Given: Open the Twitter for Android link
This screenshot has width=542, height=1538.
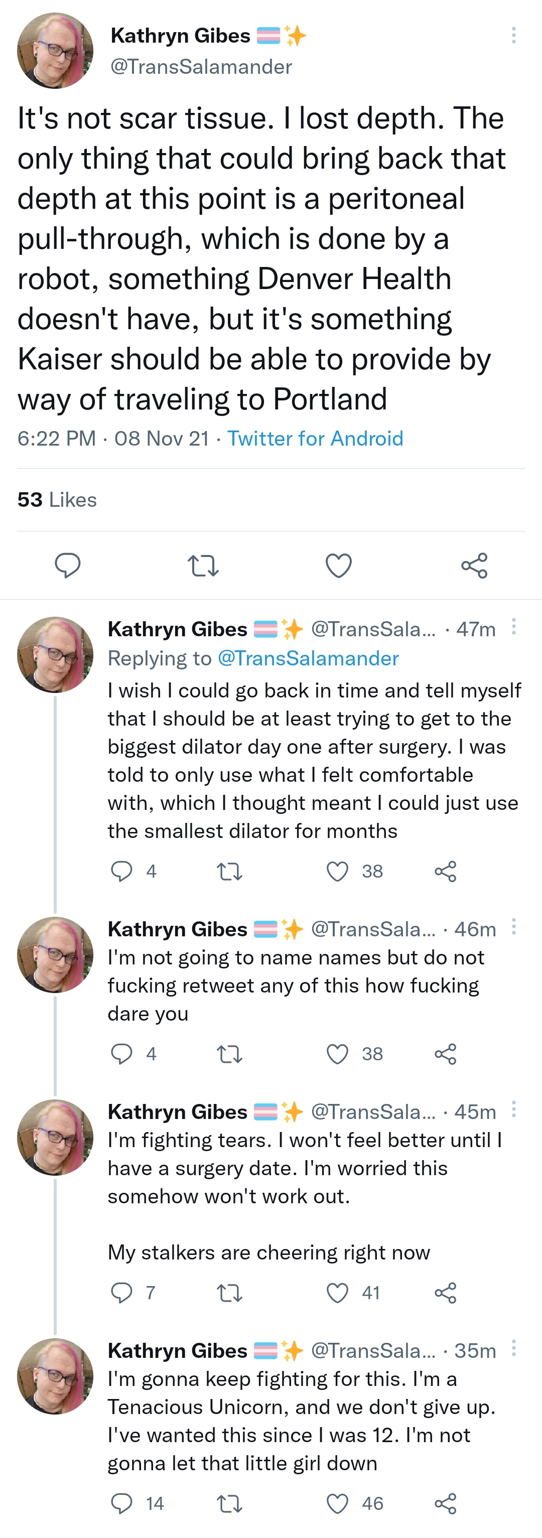Looking at the screenshot, I should coord(315,438).
